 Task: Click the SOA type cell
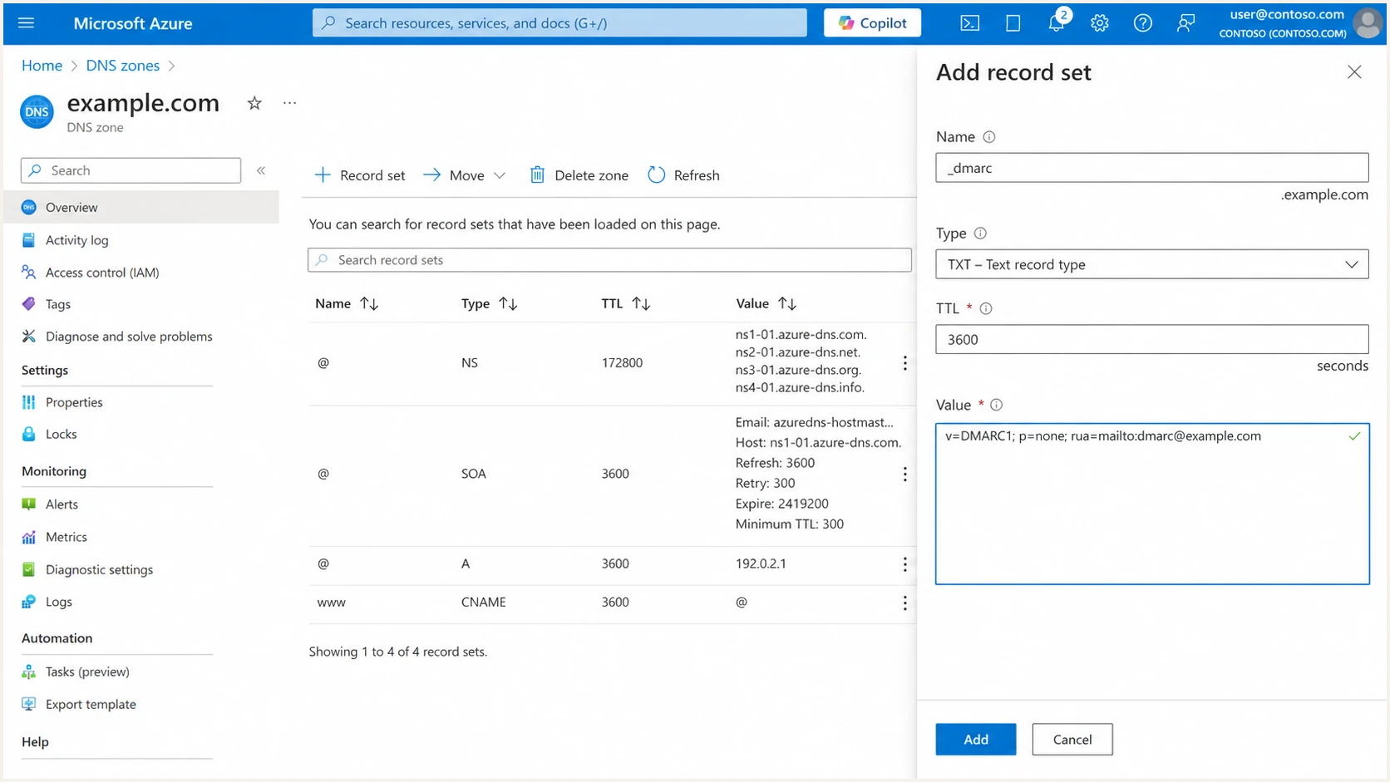473,474
